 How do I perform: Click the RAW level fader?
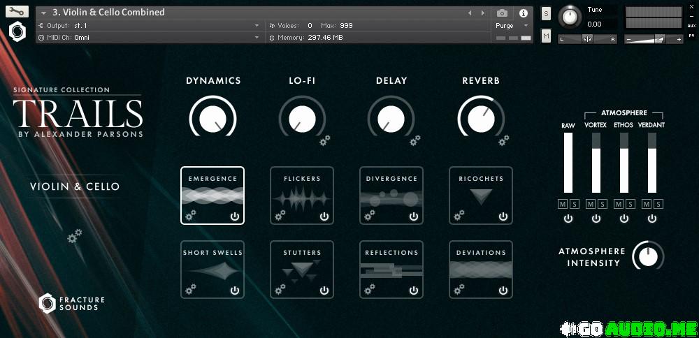pos(568,163)
